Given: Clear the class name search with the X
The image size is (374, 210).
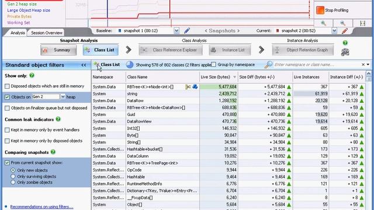Looking at the screenshot, I should [x=363, y=65].
